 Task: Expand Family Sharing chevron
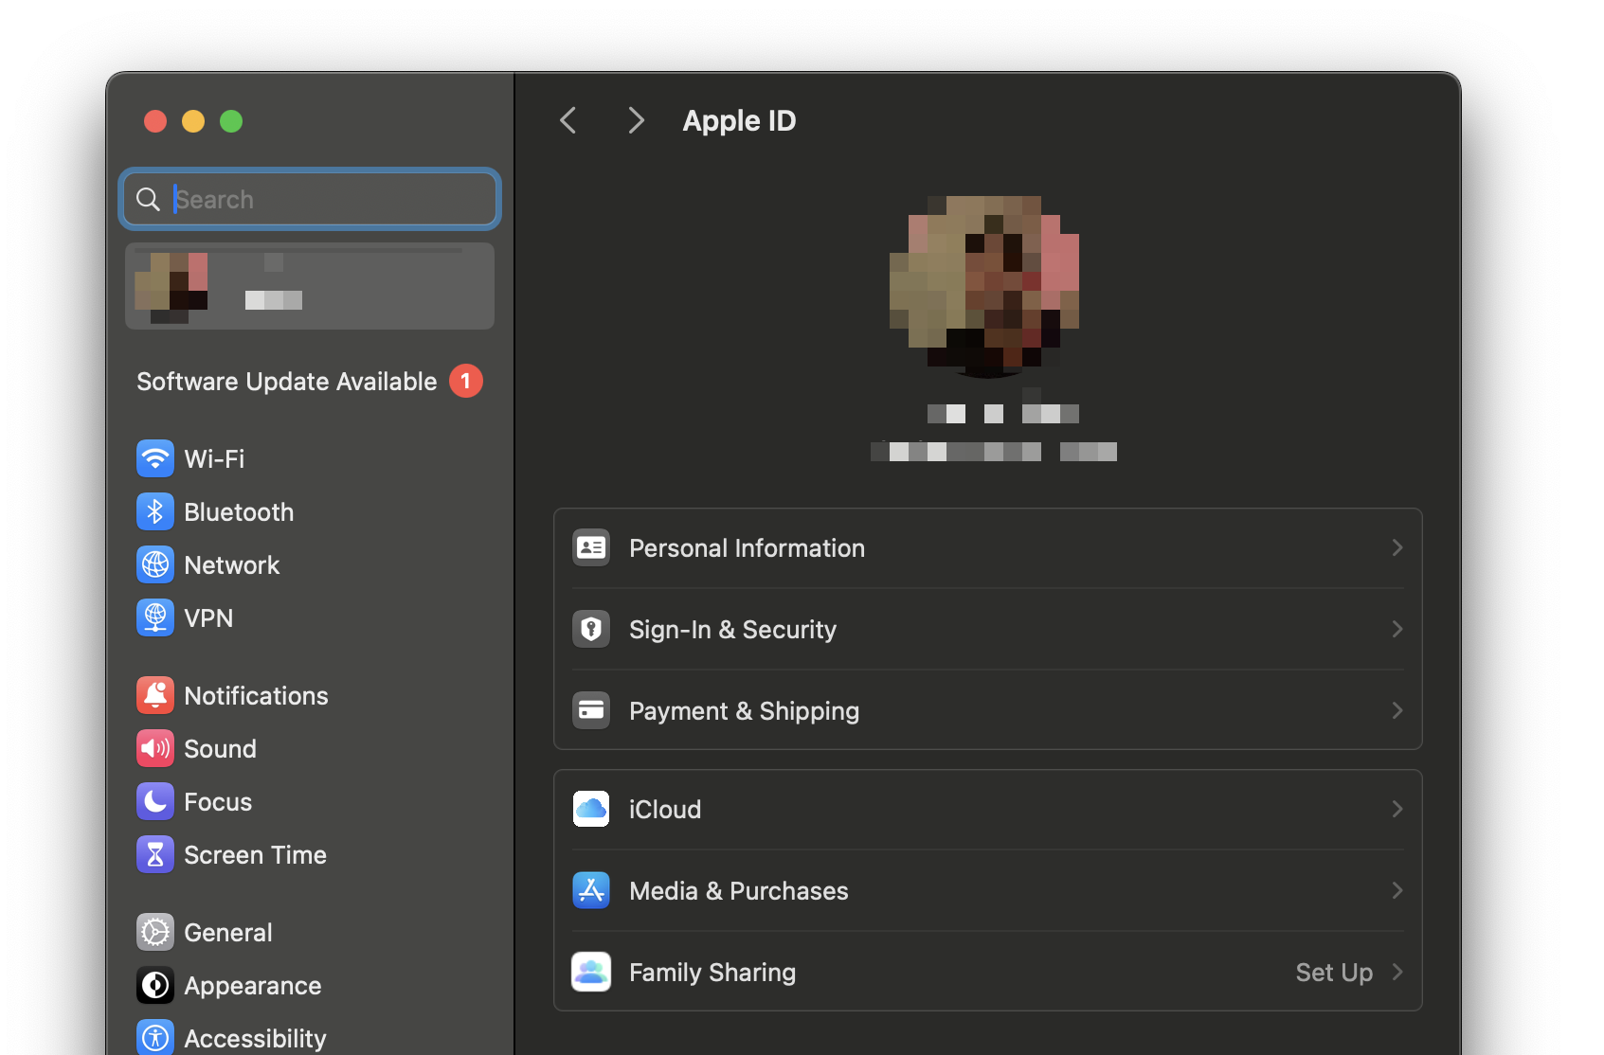[x=1397, y=972]
